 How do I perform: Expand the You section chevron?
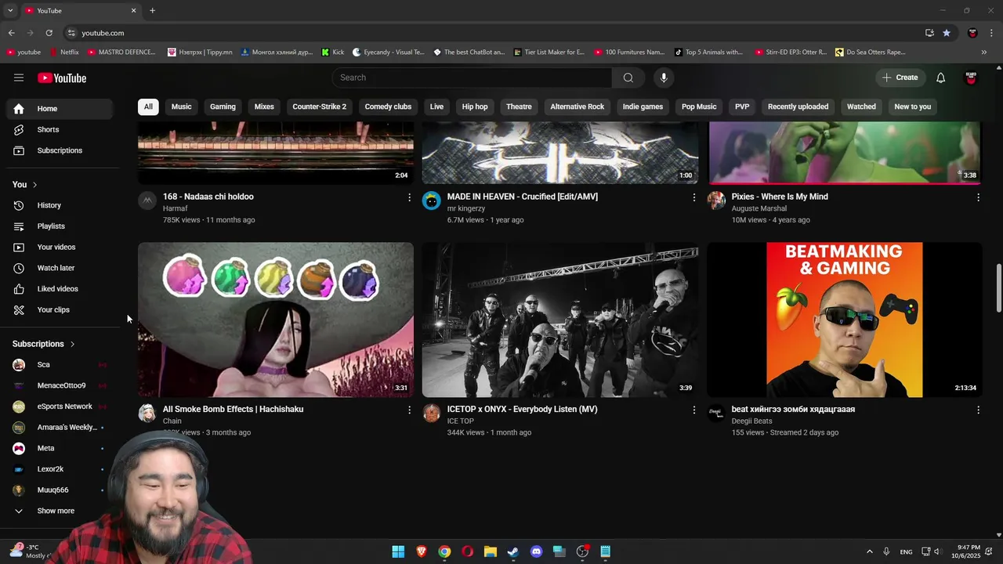point(34,185)
